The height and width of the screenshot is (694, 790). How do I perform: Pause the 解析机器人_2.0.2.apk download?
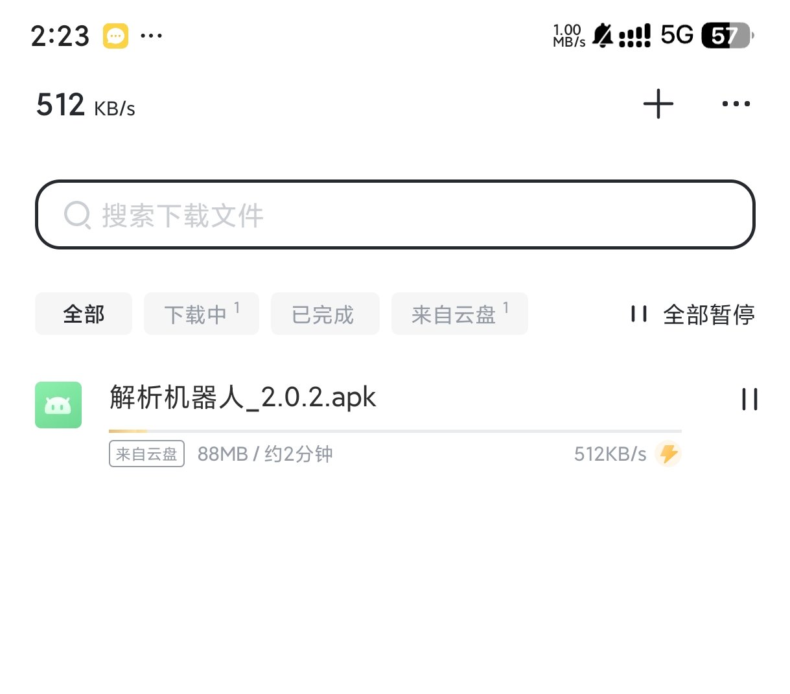coord(750,399)
